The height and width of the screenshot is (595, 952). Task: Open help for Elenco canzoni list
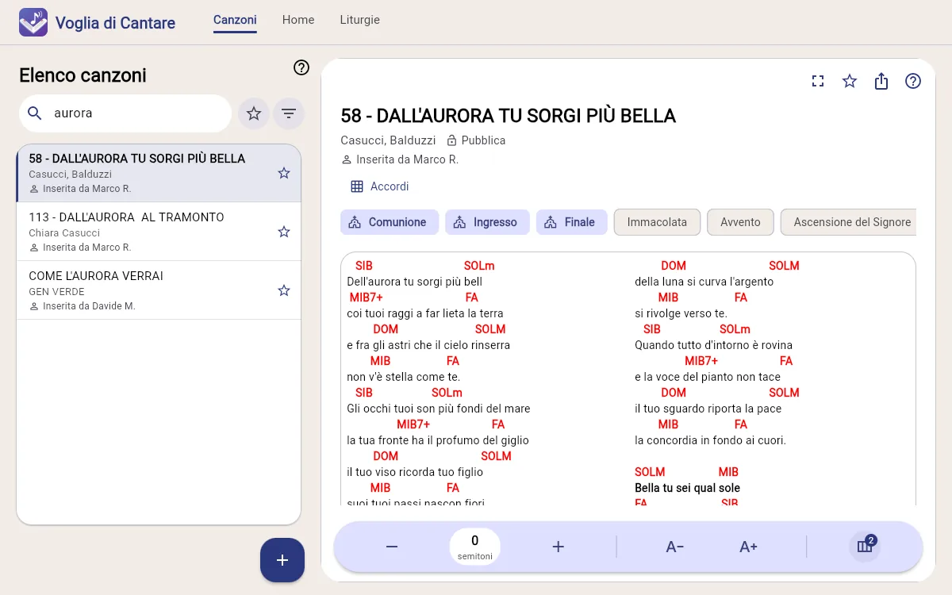pos(301,67)
